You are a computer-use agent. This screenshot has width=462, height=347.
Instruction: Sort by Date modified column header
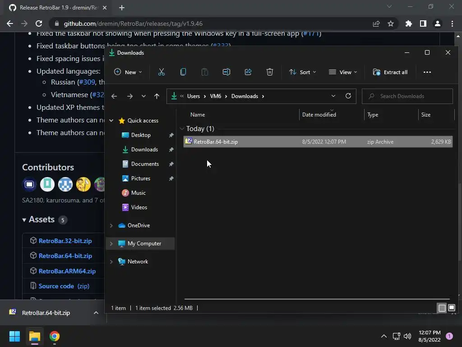pos(319,115)
